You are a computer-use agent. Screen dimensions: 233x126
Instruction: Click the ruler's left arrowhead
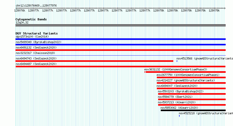click(16, 8)
